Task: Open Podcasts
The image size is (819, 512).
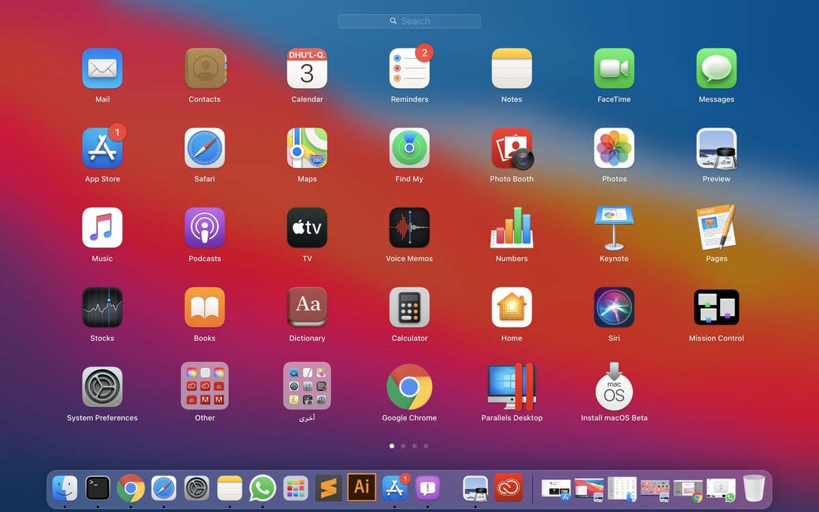Action: [x=205, y=227]
